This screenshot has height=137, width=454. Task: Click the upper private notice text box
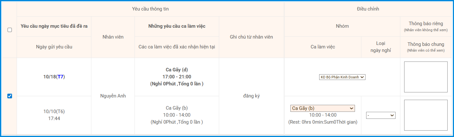coord(426,77)
